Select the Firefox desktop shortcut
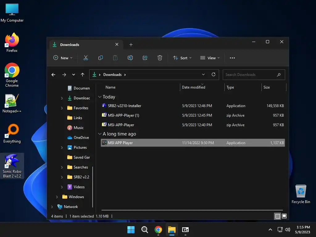316x237 pixels. [12, 43]
